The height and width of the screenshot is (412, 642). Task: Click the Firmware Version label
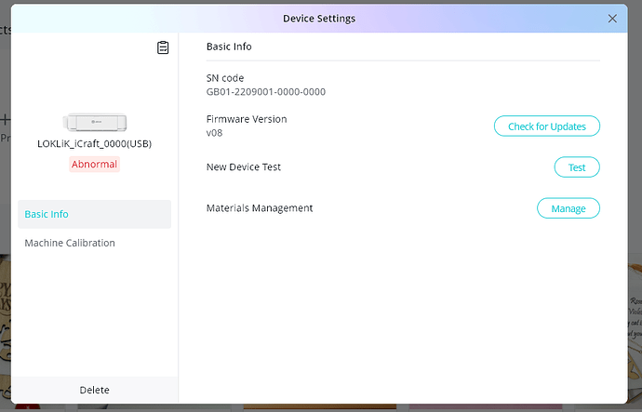click(246, 119)
